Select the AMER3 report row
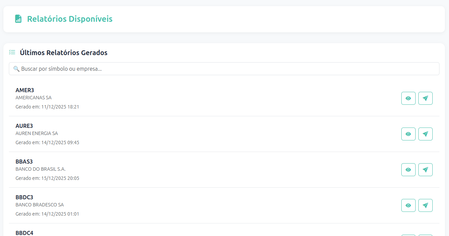The width and height of the screenshot is (449, 236). [x=204, y=98]
